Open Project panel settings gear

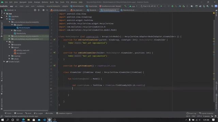(44, 10)
